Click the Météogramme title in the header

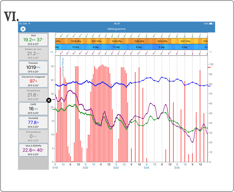click(117, 29)
